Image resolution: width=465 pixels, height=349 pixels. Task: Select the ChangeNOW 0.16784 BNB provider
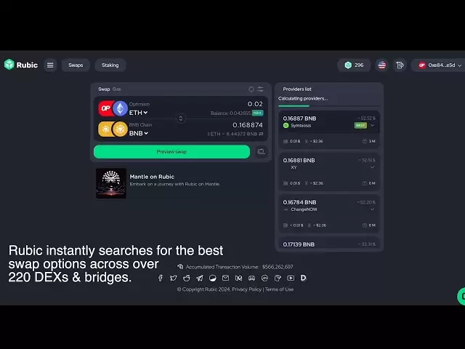(329, 213)
